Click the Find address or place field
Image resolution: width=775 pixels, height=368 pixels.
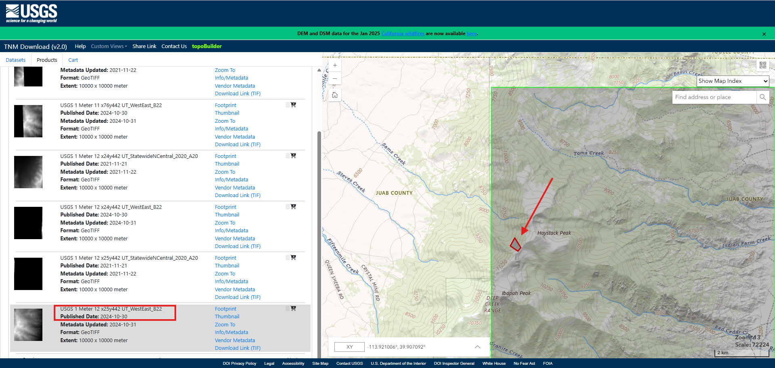(714, 97)
